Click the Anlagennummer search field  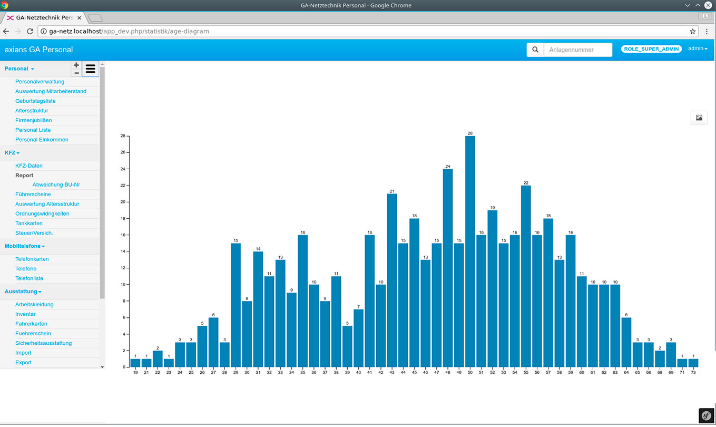(x=577, y=50)
